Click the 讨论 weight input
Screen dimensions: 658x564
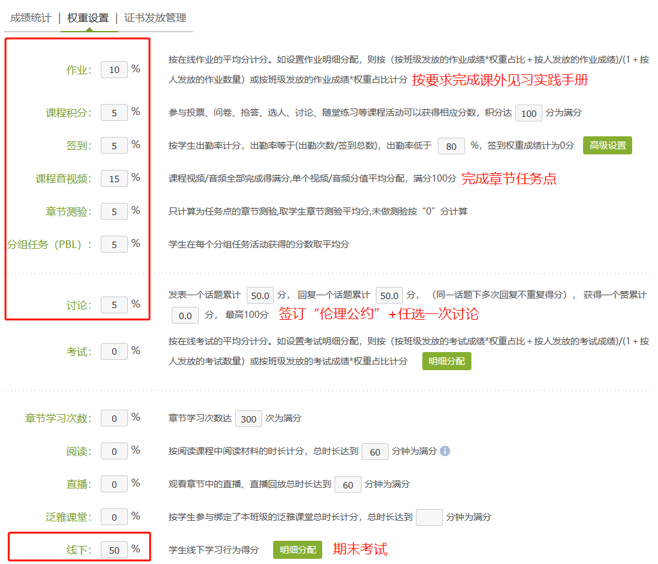point(114,304)
